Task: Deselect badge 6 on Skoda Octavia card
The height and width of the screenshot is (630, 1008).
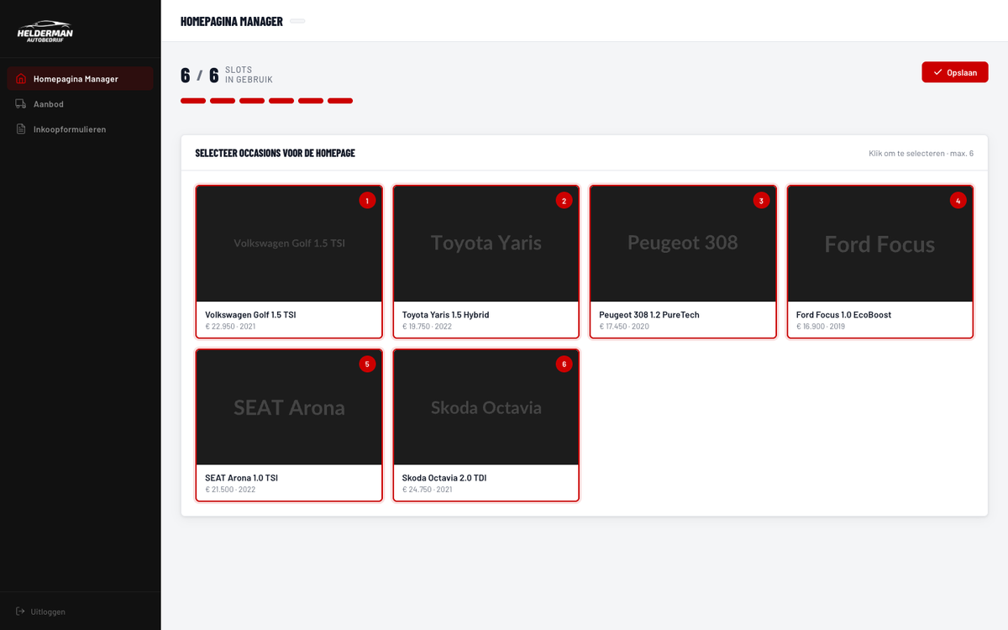Action: tap(564, 364)
